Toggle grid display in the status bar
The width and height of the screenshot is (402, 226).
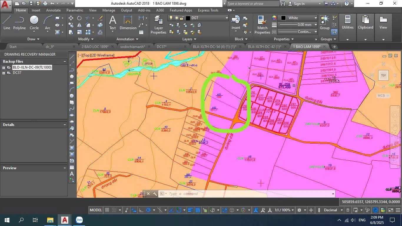pos(107,210)
